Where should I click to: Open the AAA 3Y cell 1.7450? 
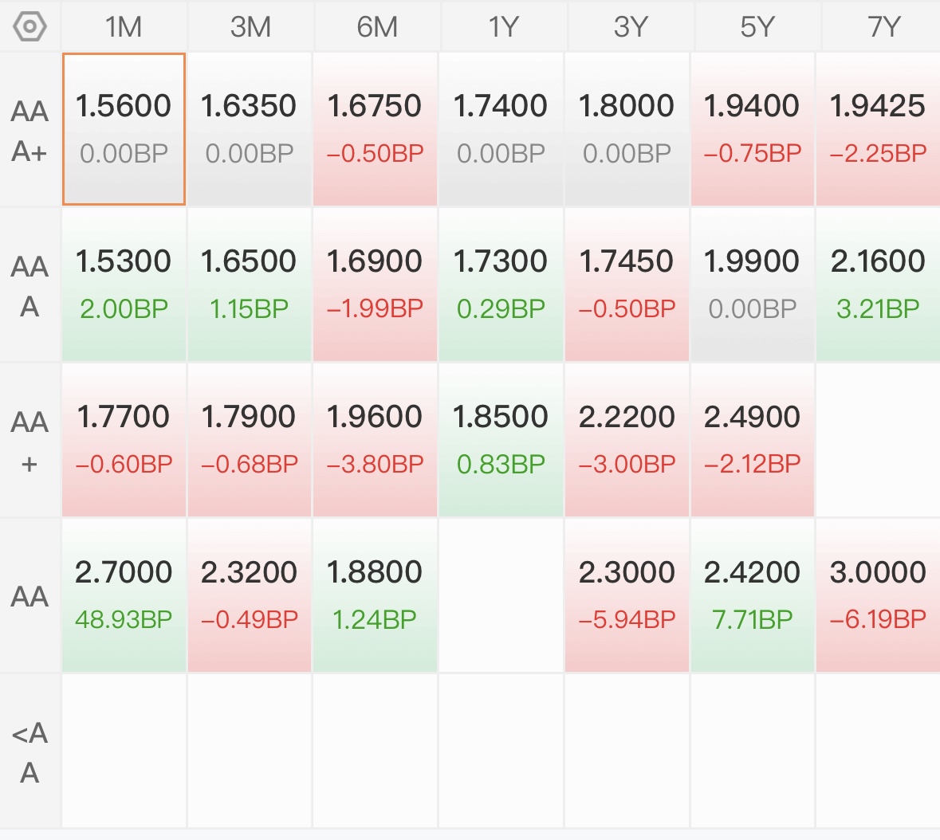tap(627, 285)
